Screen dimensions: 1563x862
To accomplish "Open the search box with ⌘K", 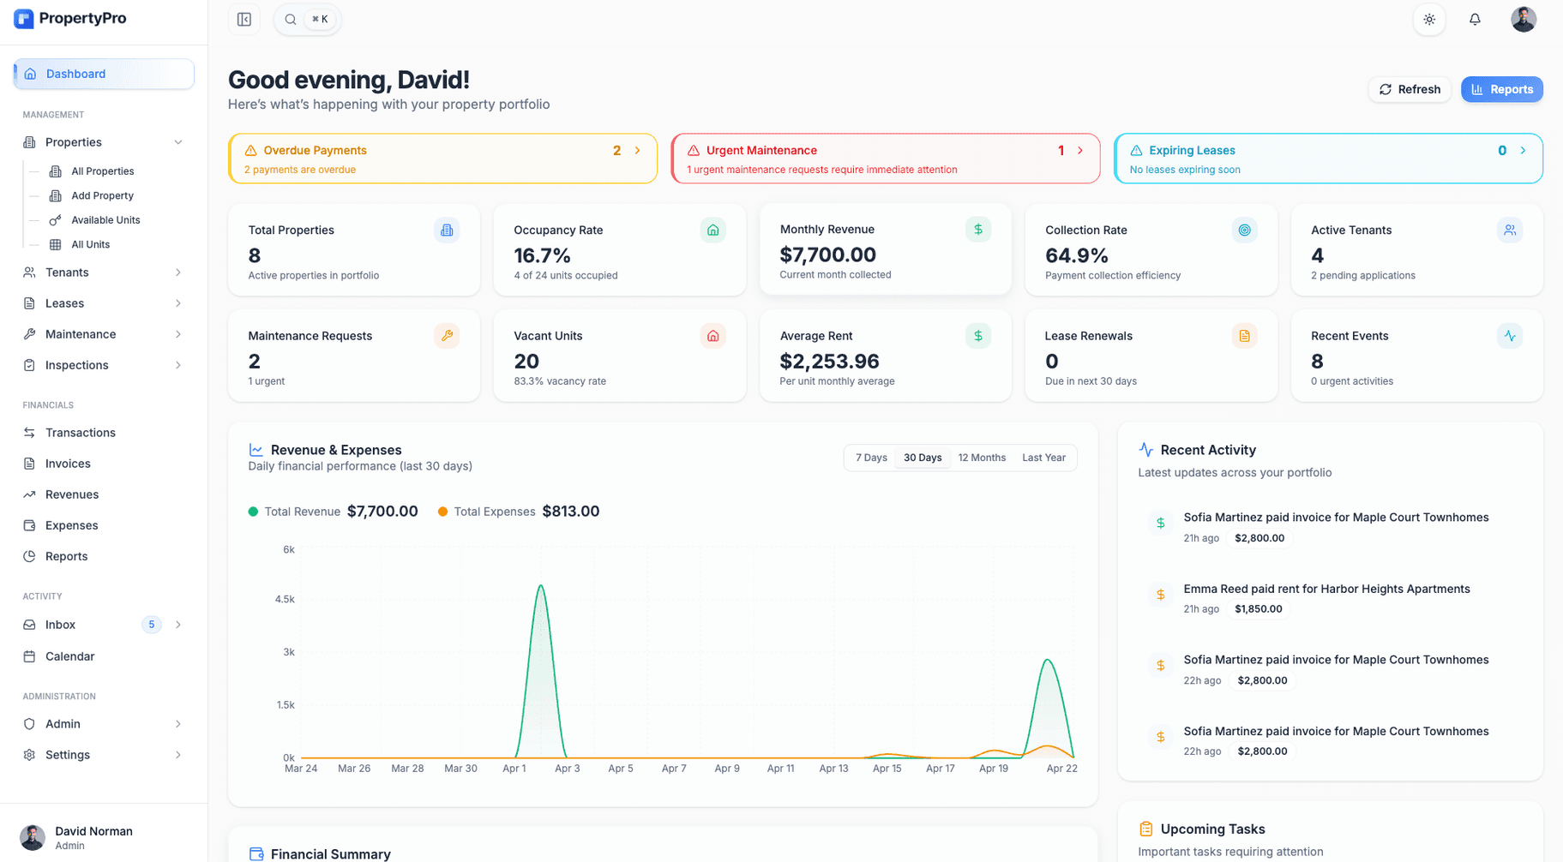I will tap(308, 19).
